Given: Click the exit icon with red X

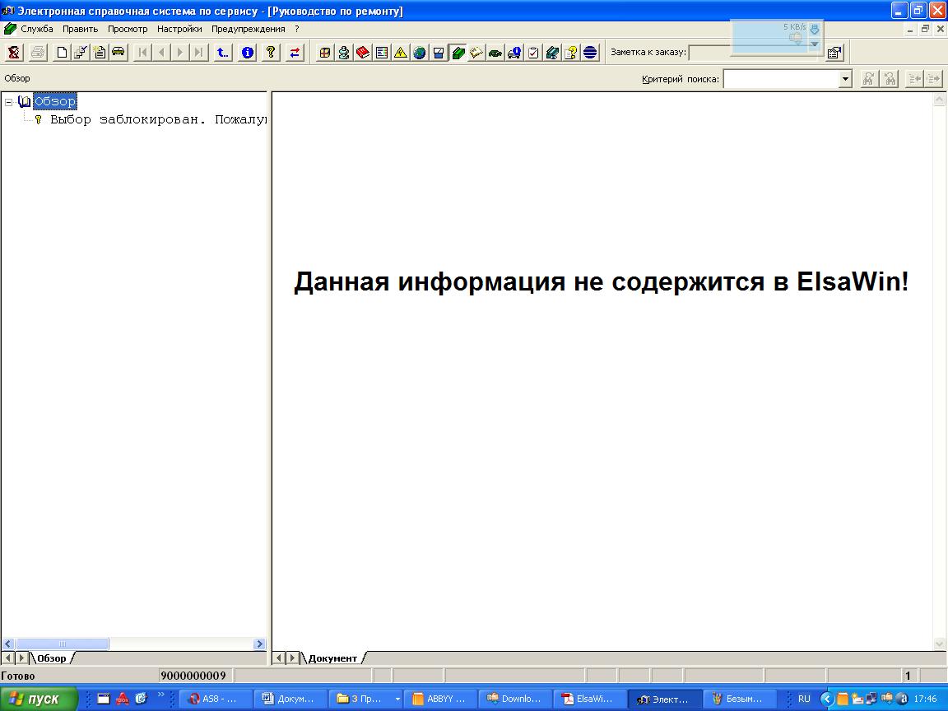Looking at the screenshot, I should [14, 53].
